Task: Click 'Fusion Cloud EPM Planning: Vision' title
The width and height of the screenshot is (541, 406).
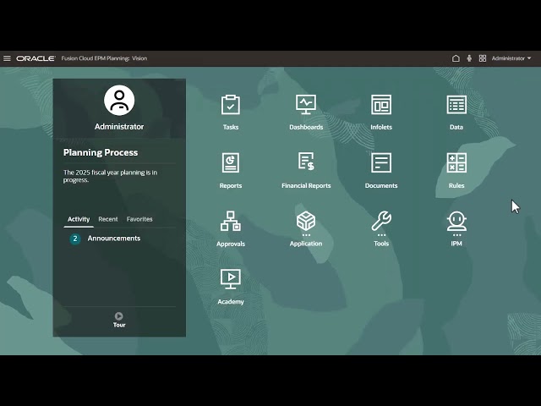Action: tap(104, 58)
